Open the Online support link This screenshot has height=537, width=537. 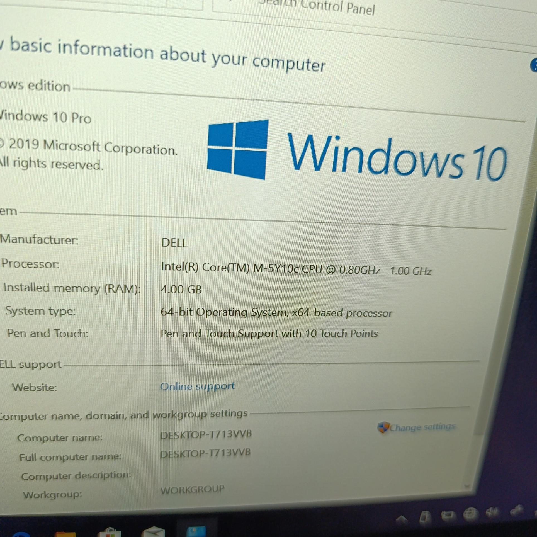(x=197, y=386)
